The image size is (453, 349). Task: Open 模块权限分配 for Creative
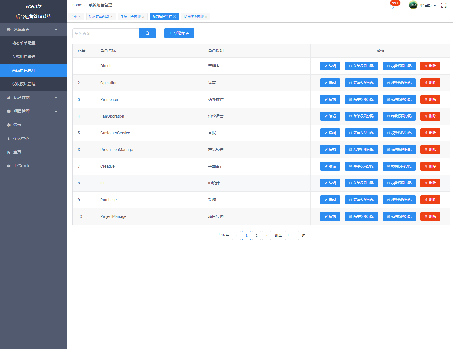click(x=399, y=166)
